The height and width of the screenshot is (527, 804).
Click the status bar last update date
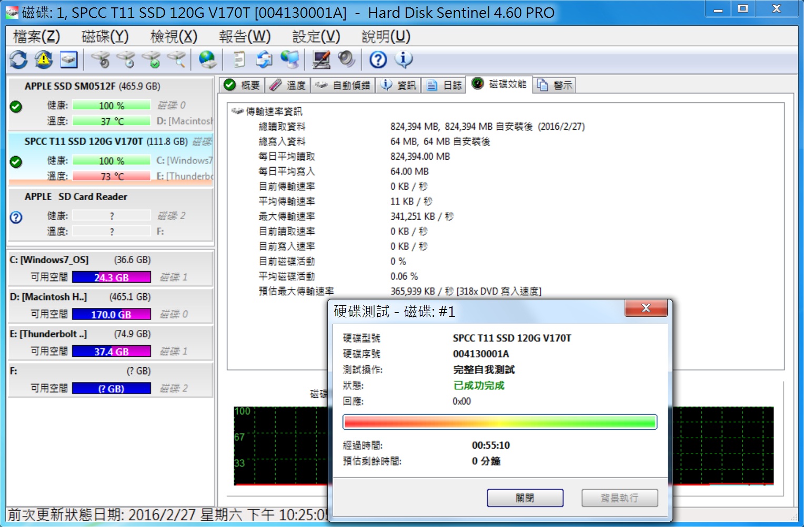(x=167, y=515)
